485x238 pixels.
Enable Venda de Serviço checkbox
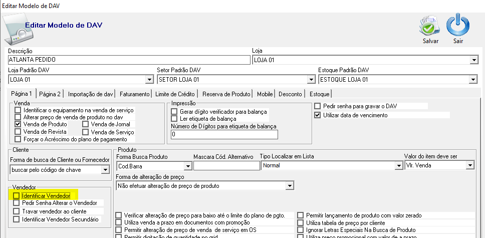86,132
